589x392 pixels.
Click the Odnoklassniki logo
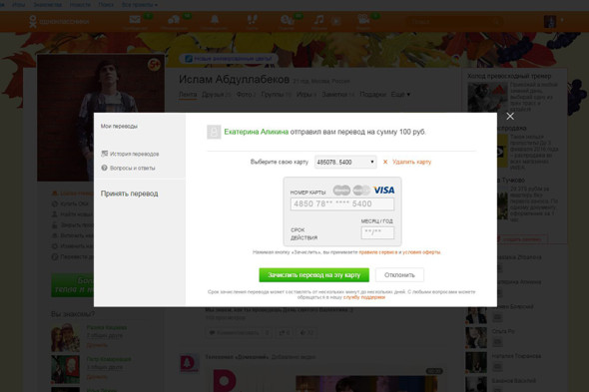pyautogui.click(x=59, y=21)
